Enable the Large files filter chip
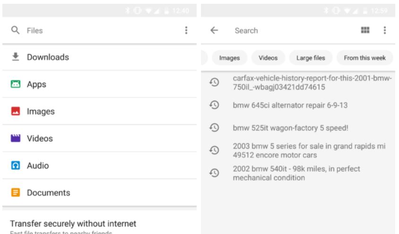Image resolution: width=399 pixels, height=234 pixels. pyautogui.click(x=310, y=59)
